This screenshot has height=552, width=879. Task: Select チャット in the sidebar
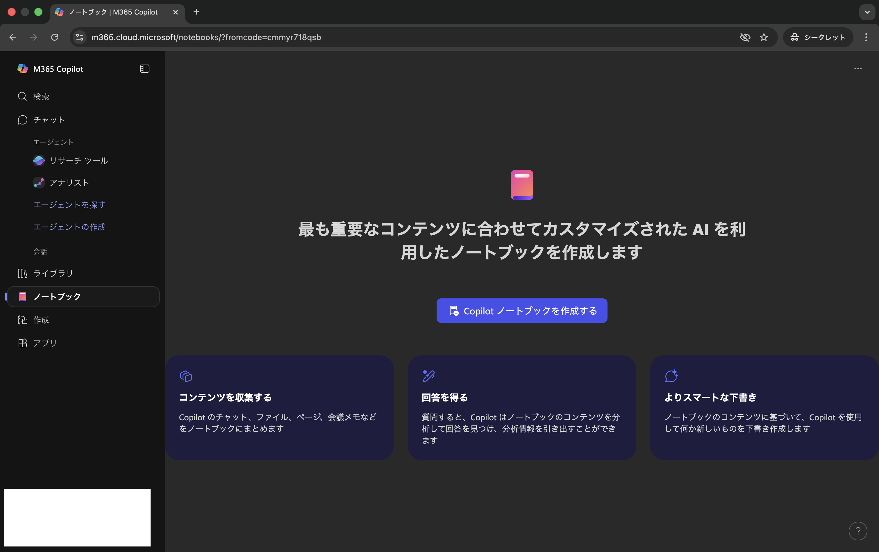tap(49, 119)
